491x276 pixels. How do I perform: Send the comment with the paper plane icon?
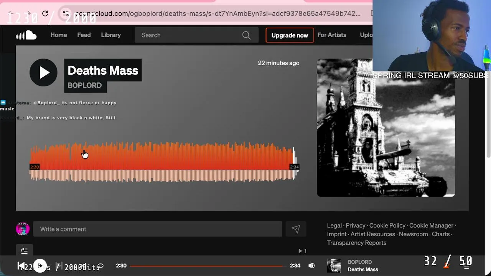[295, 229]
